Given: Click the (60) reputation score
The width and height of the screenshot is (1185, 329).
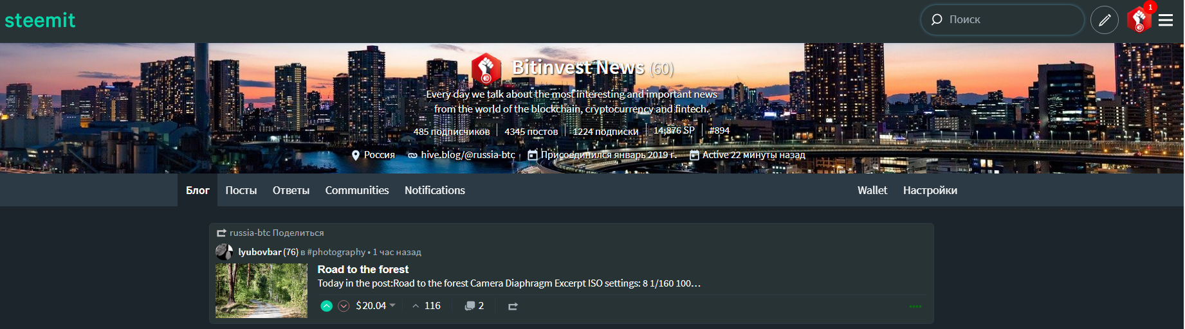Looking at the screenshot, I should coord(662,69).
